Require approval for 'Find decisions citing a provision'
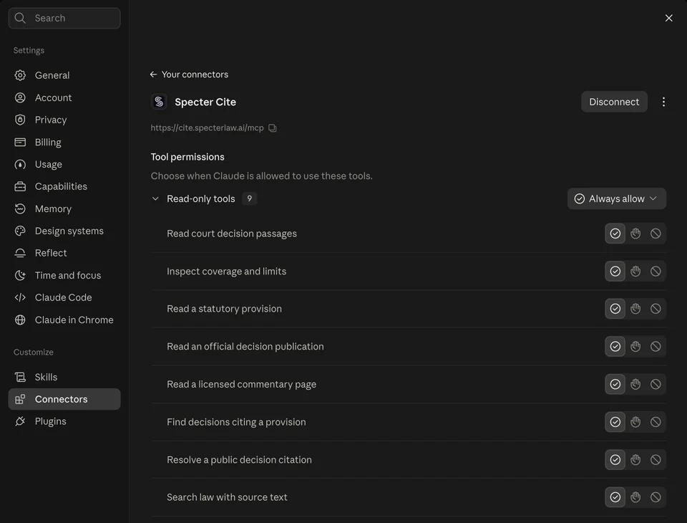Screen dimensions: 687x523 coord(635,422)
